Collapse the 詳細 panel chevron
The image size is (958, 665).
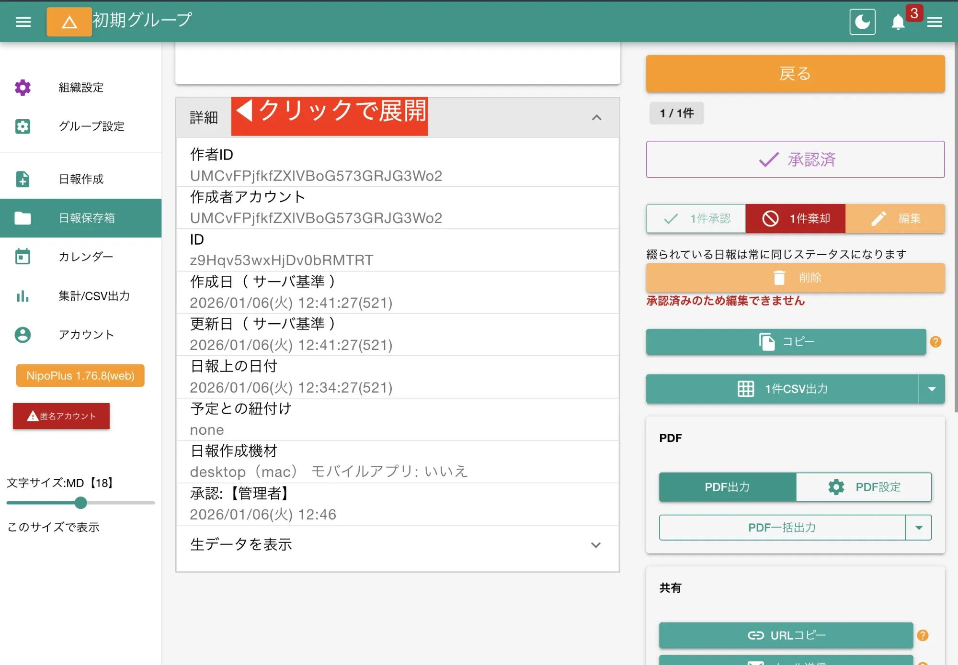click(x=596, y=118)
